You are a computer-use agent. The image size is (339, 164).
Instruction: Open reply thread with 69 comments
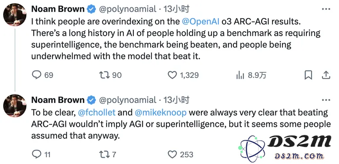point(42,75)
